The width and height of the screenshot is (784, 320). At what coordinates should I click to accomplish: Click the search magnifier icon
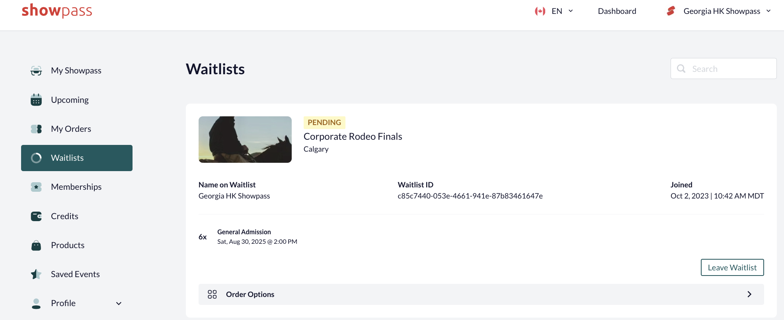(681, 69)
